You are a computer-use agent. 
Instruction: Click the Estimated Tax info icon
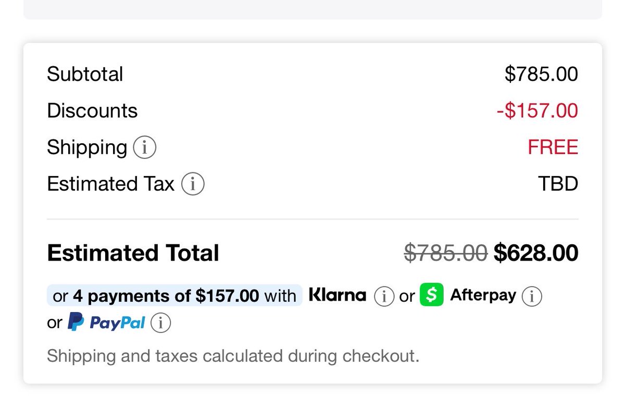193,184
